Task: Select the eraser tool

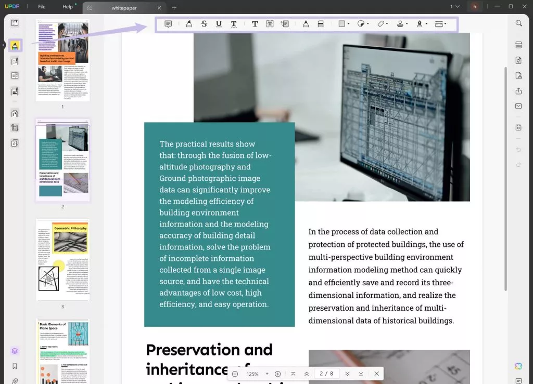Action: (321, 24)
